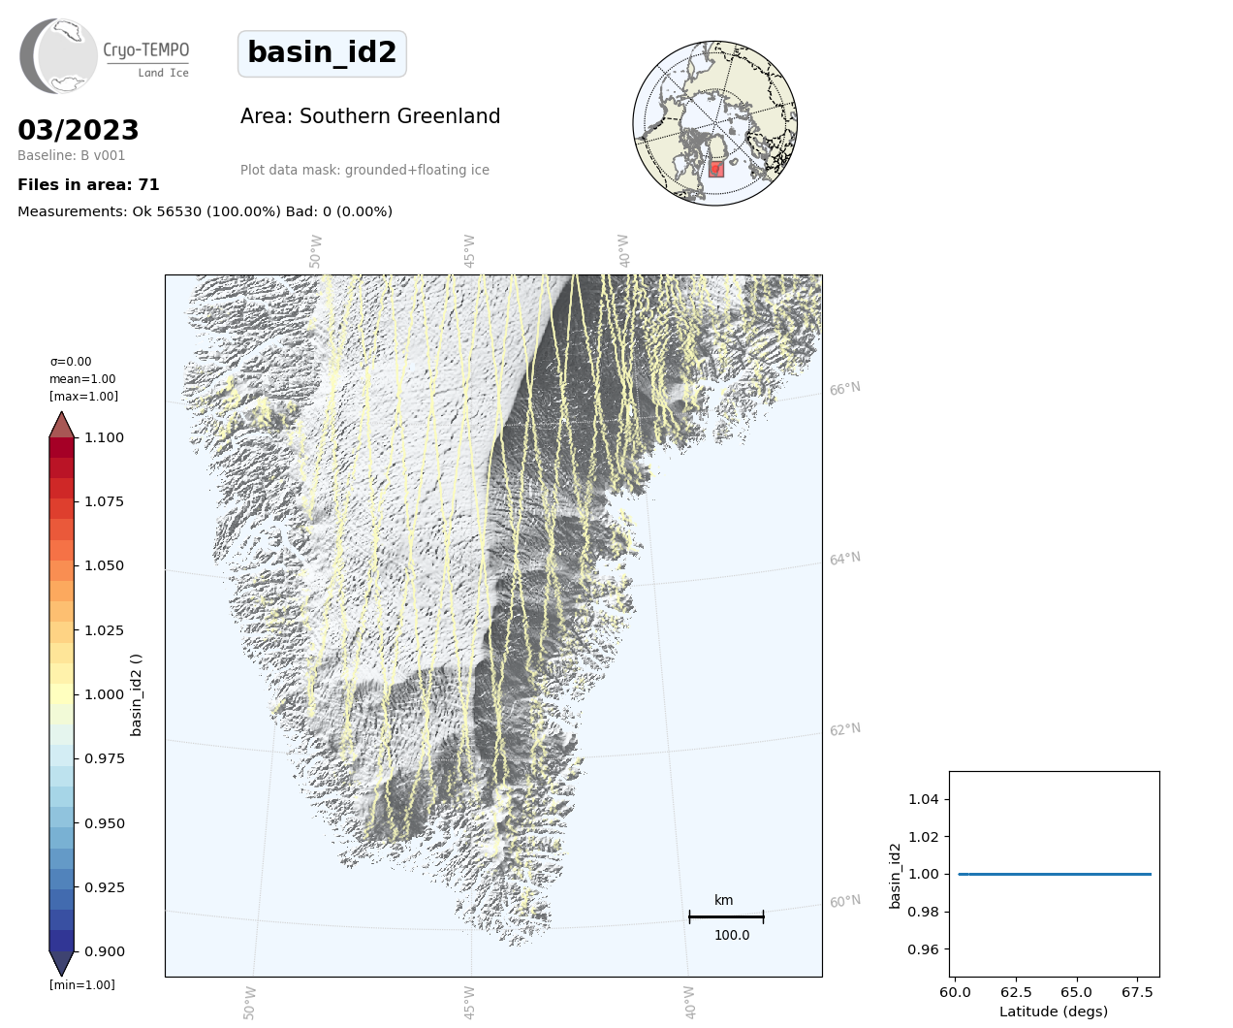Click the blue line in the latitude plot
1233x1028 pixels.
(1055, 874)
